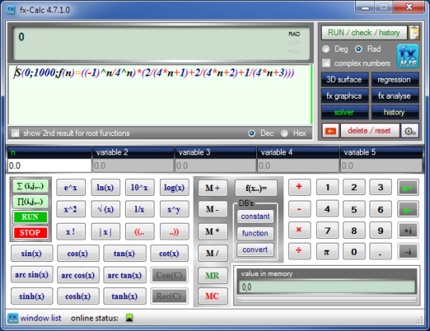The width and height of the screenshot is (430, 331).
Task: Toggle show 2nd result for root functions
Action: (15, 133)
